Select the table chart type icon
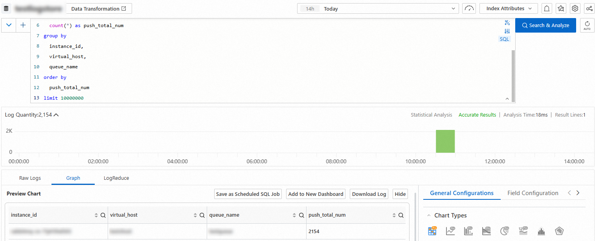The width and height of the screenshot is (595, 241). 432,231
